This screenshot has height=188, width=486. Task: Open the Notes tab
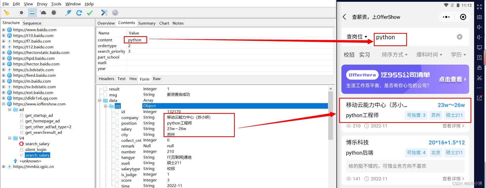point(178,23)
